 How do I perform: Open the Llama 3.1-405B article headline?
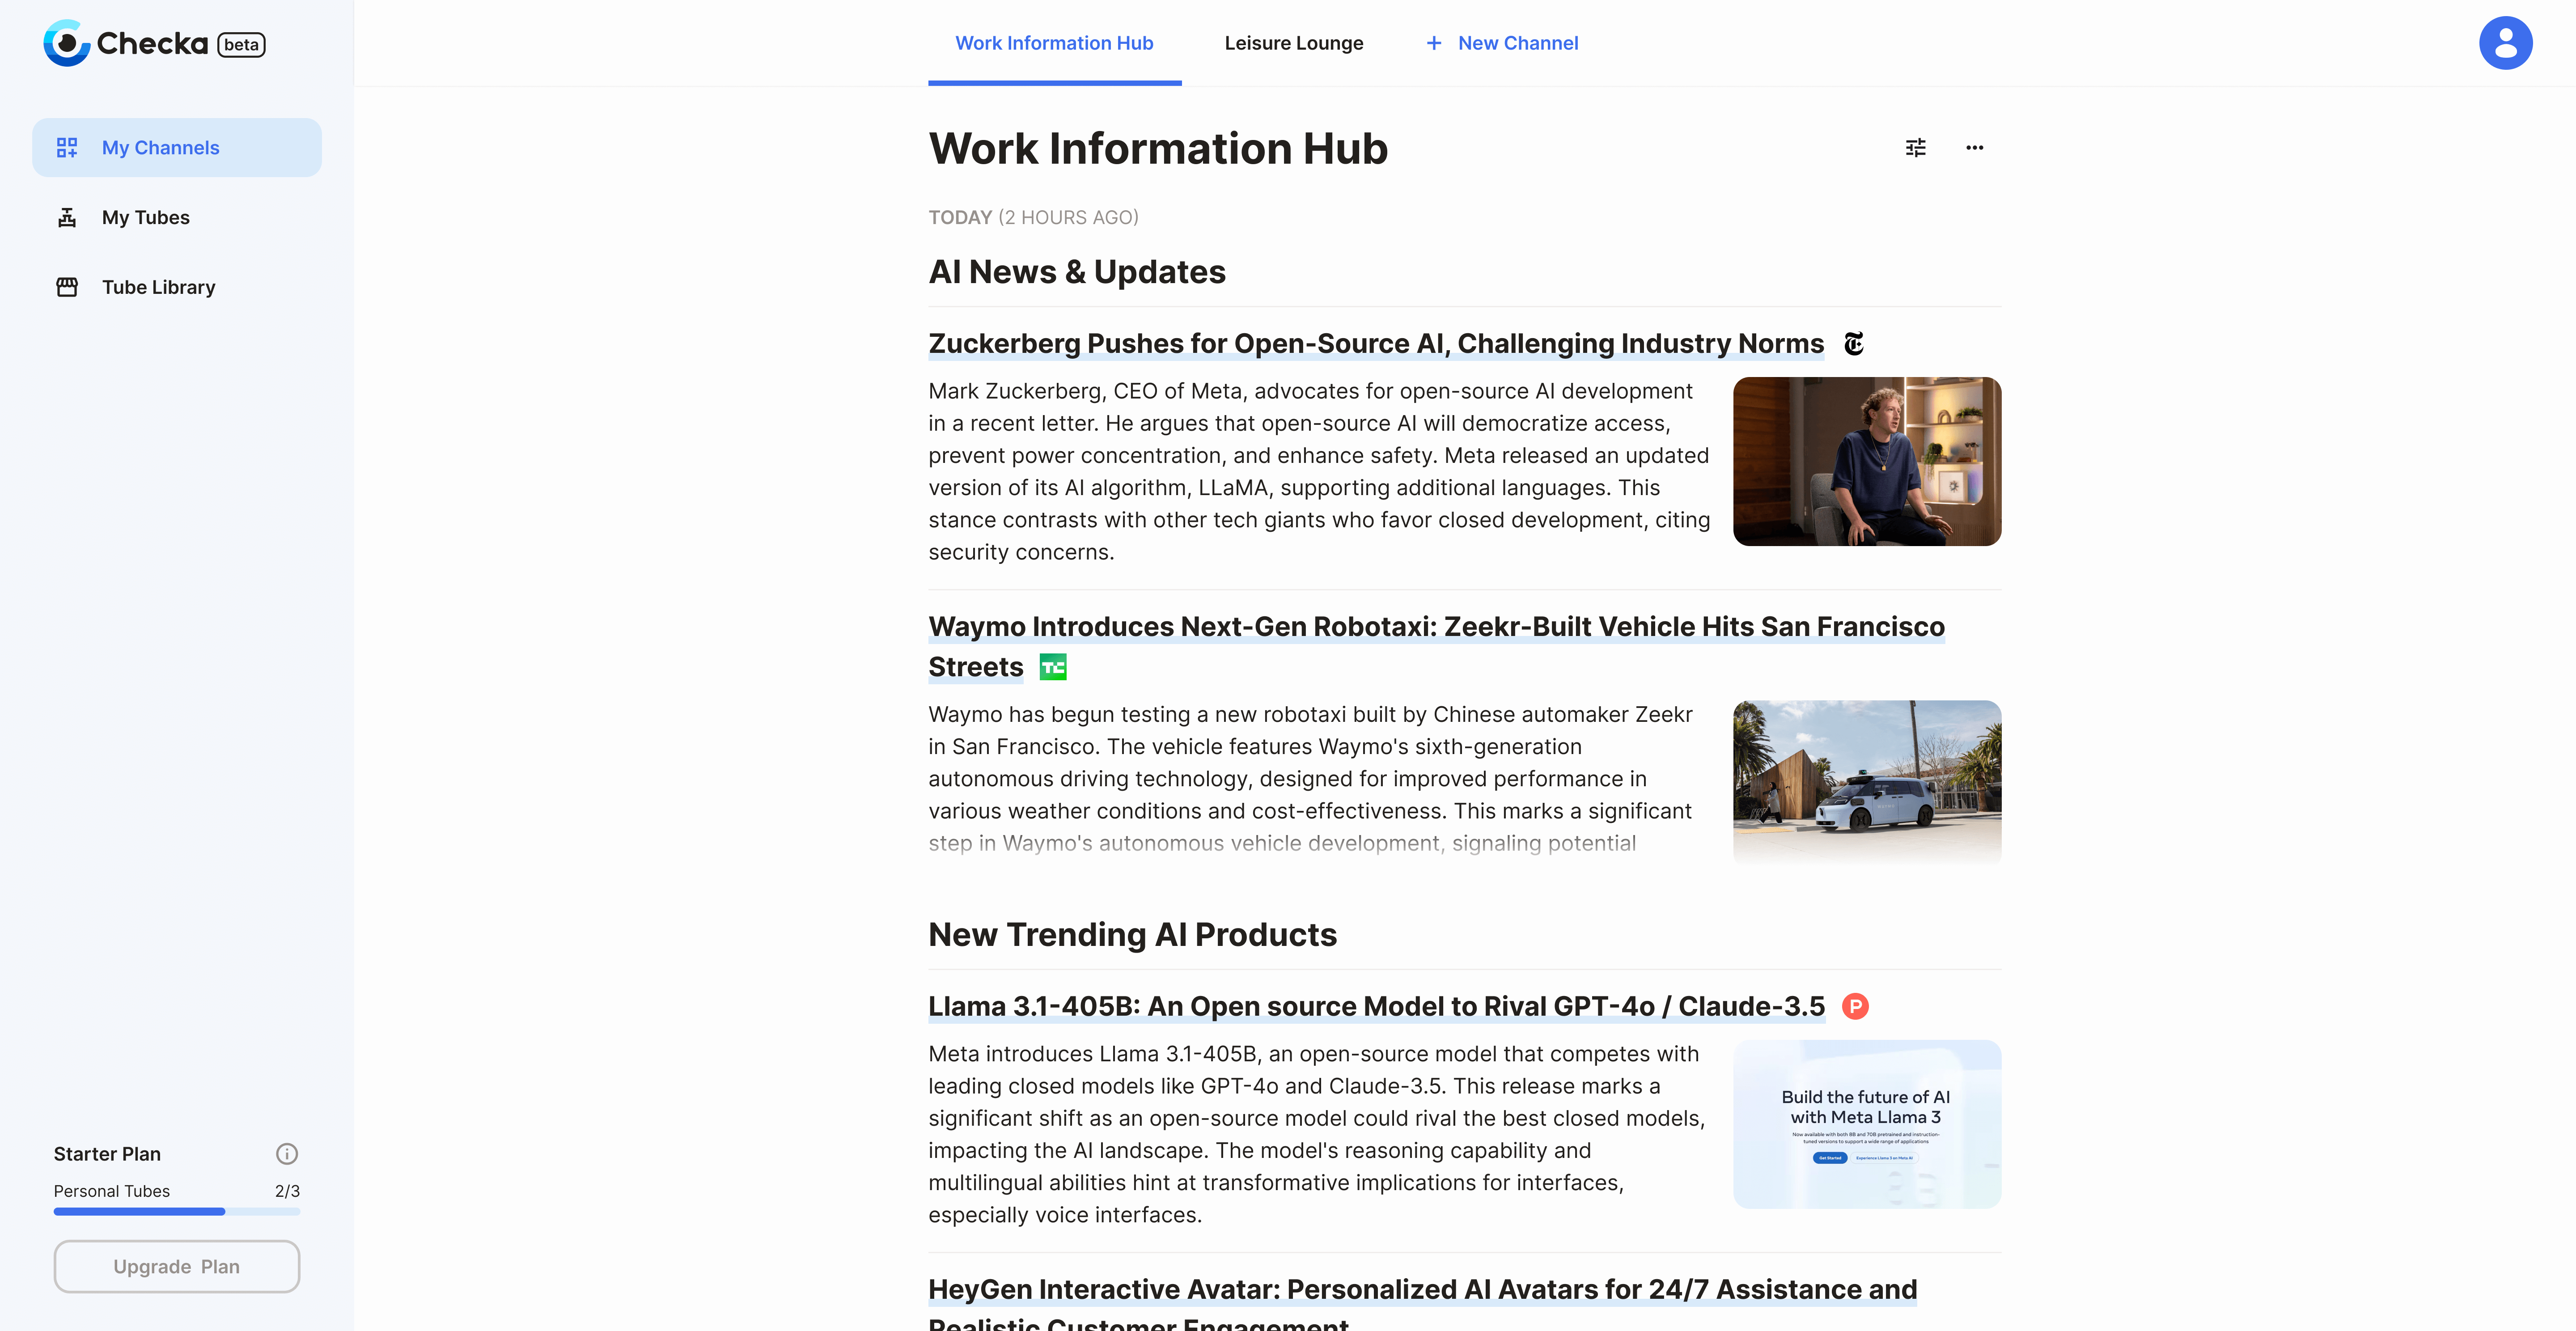point(1376,1006)
